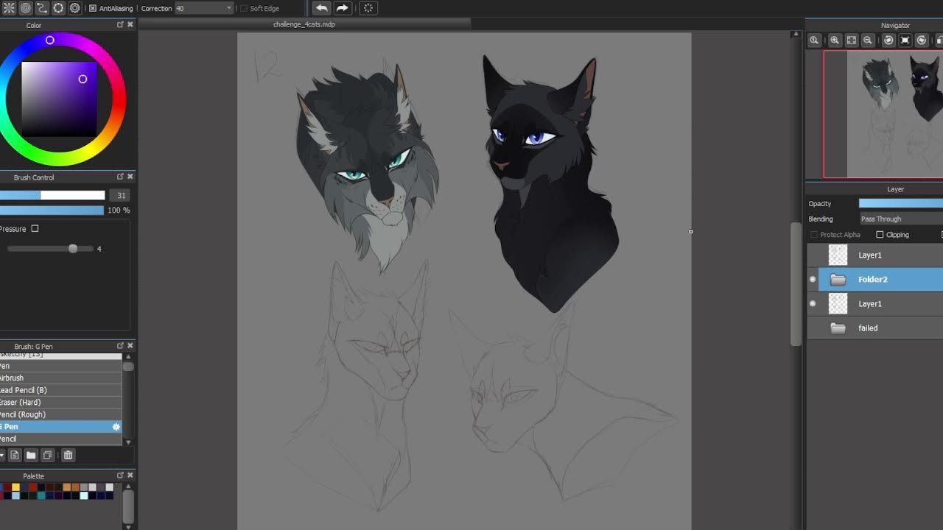This screenshot has height=530, width=943.
Task: Click the Navigator preview thumbnail
Action: (883, 114)
